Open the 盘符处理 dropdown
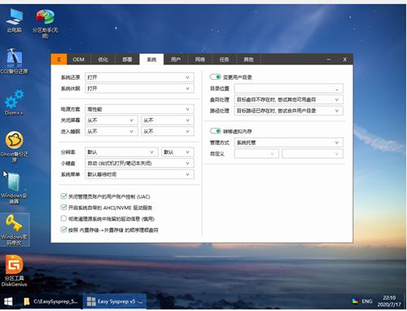Image resolution: width=407 pixels, height=311 pixels. coord(289,99)
